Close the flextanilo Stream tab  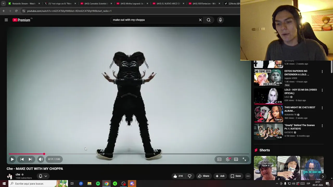click(x=39, y=4)
